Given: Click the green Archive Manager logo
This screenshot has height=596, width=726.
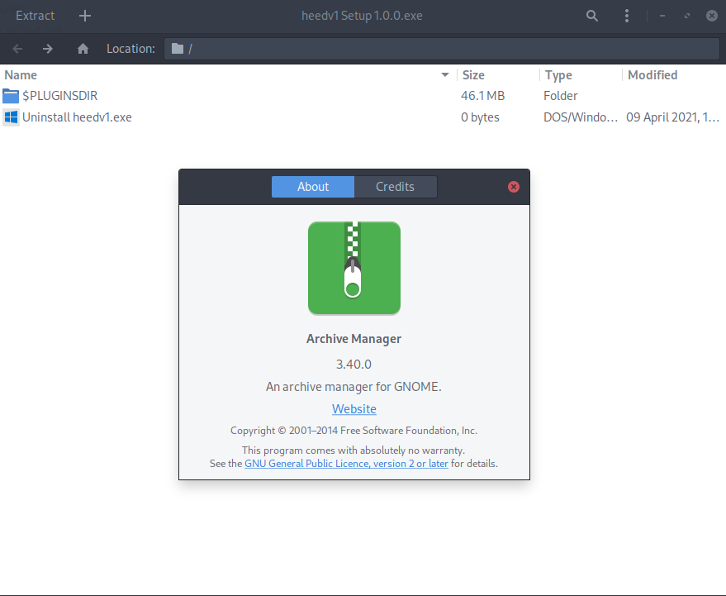Looking at the screenshot, I should pos(354,268).
